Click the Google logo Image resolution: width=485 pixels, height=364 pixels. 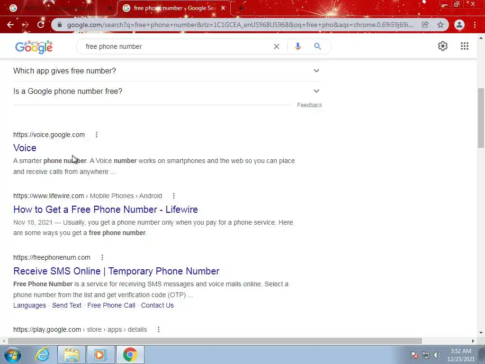34,47
